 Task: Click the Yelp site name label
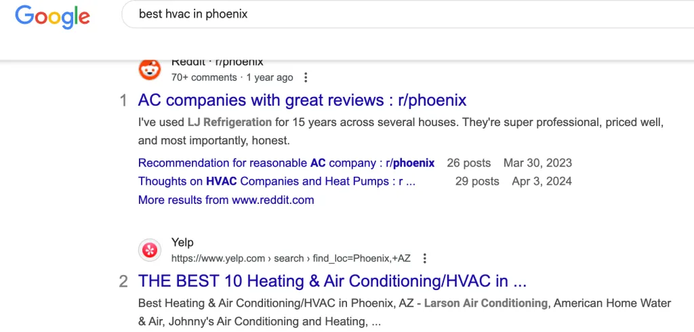[x=182, y=243]
